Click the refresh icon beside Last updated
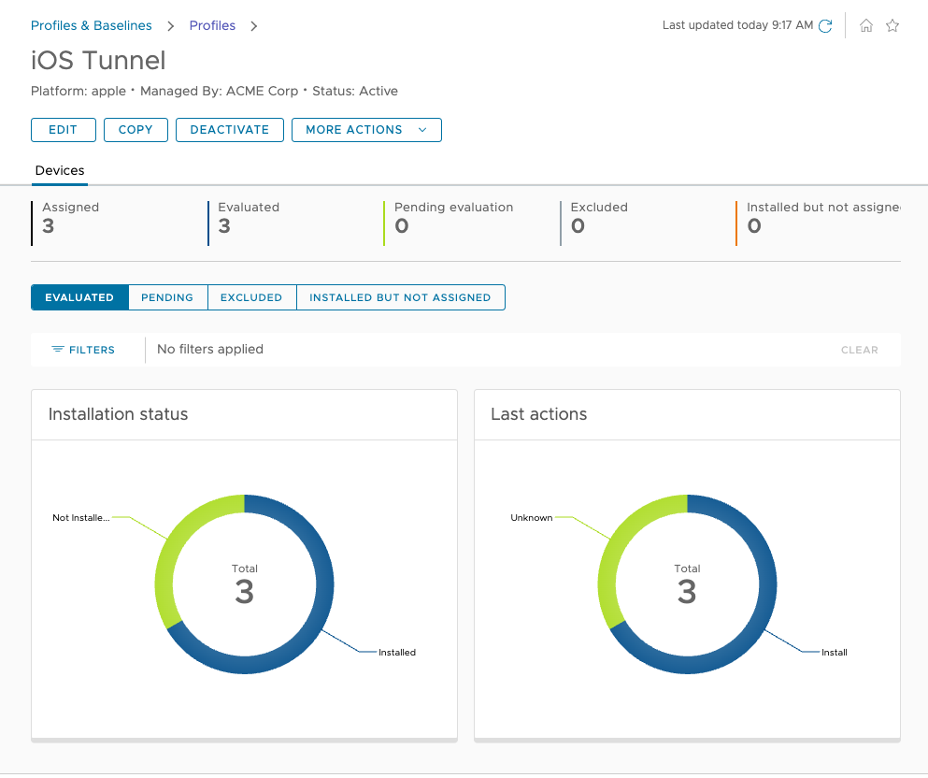928x778 pixels. pyautogui.click(x=825, y=26)
